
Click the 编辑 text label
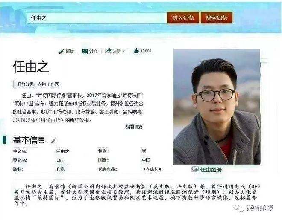(x=70, y=51)
